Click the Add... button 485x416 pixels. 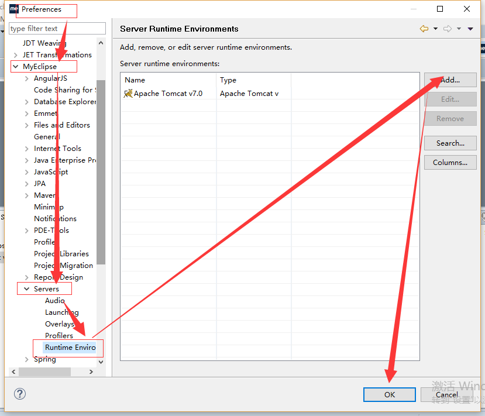450,80
